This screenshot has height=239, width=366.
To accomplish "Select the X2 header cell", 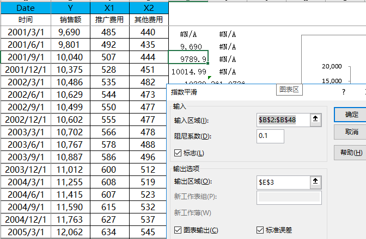I will (149, 8).
